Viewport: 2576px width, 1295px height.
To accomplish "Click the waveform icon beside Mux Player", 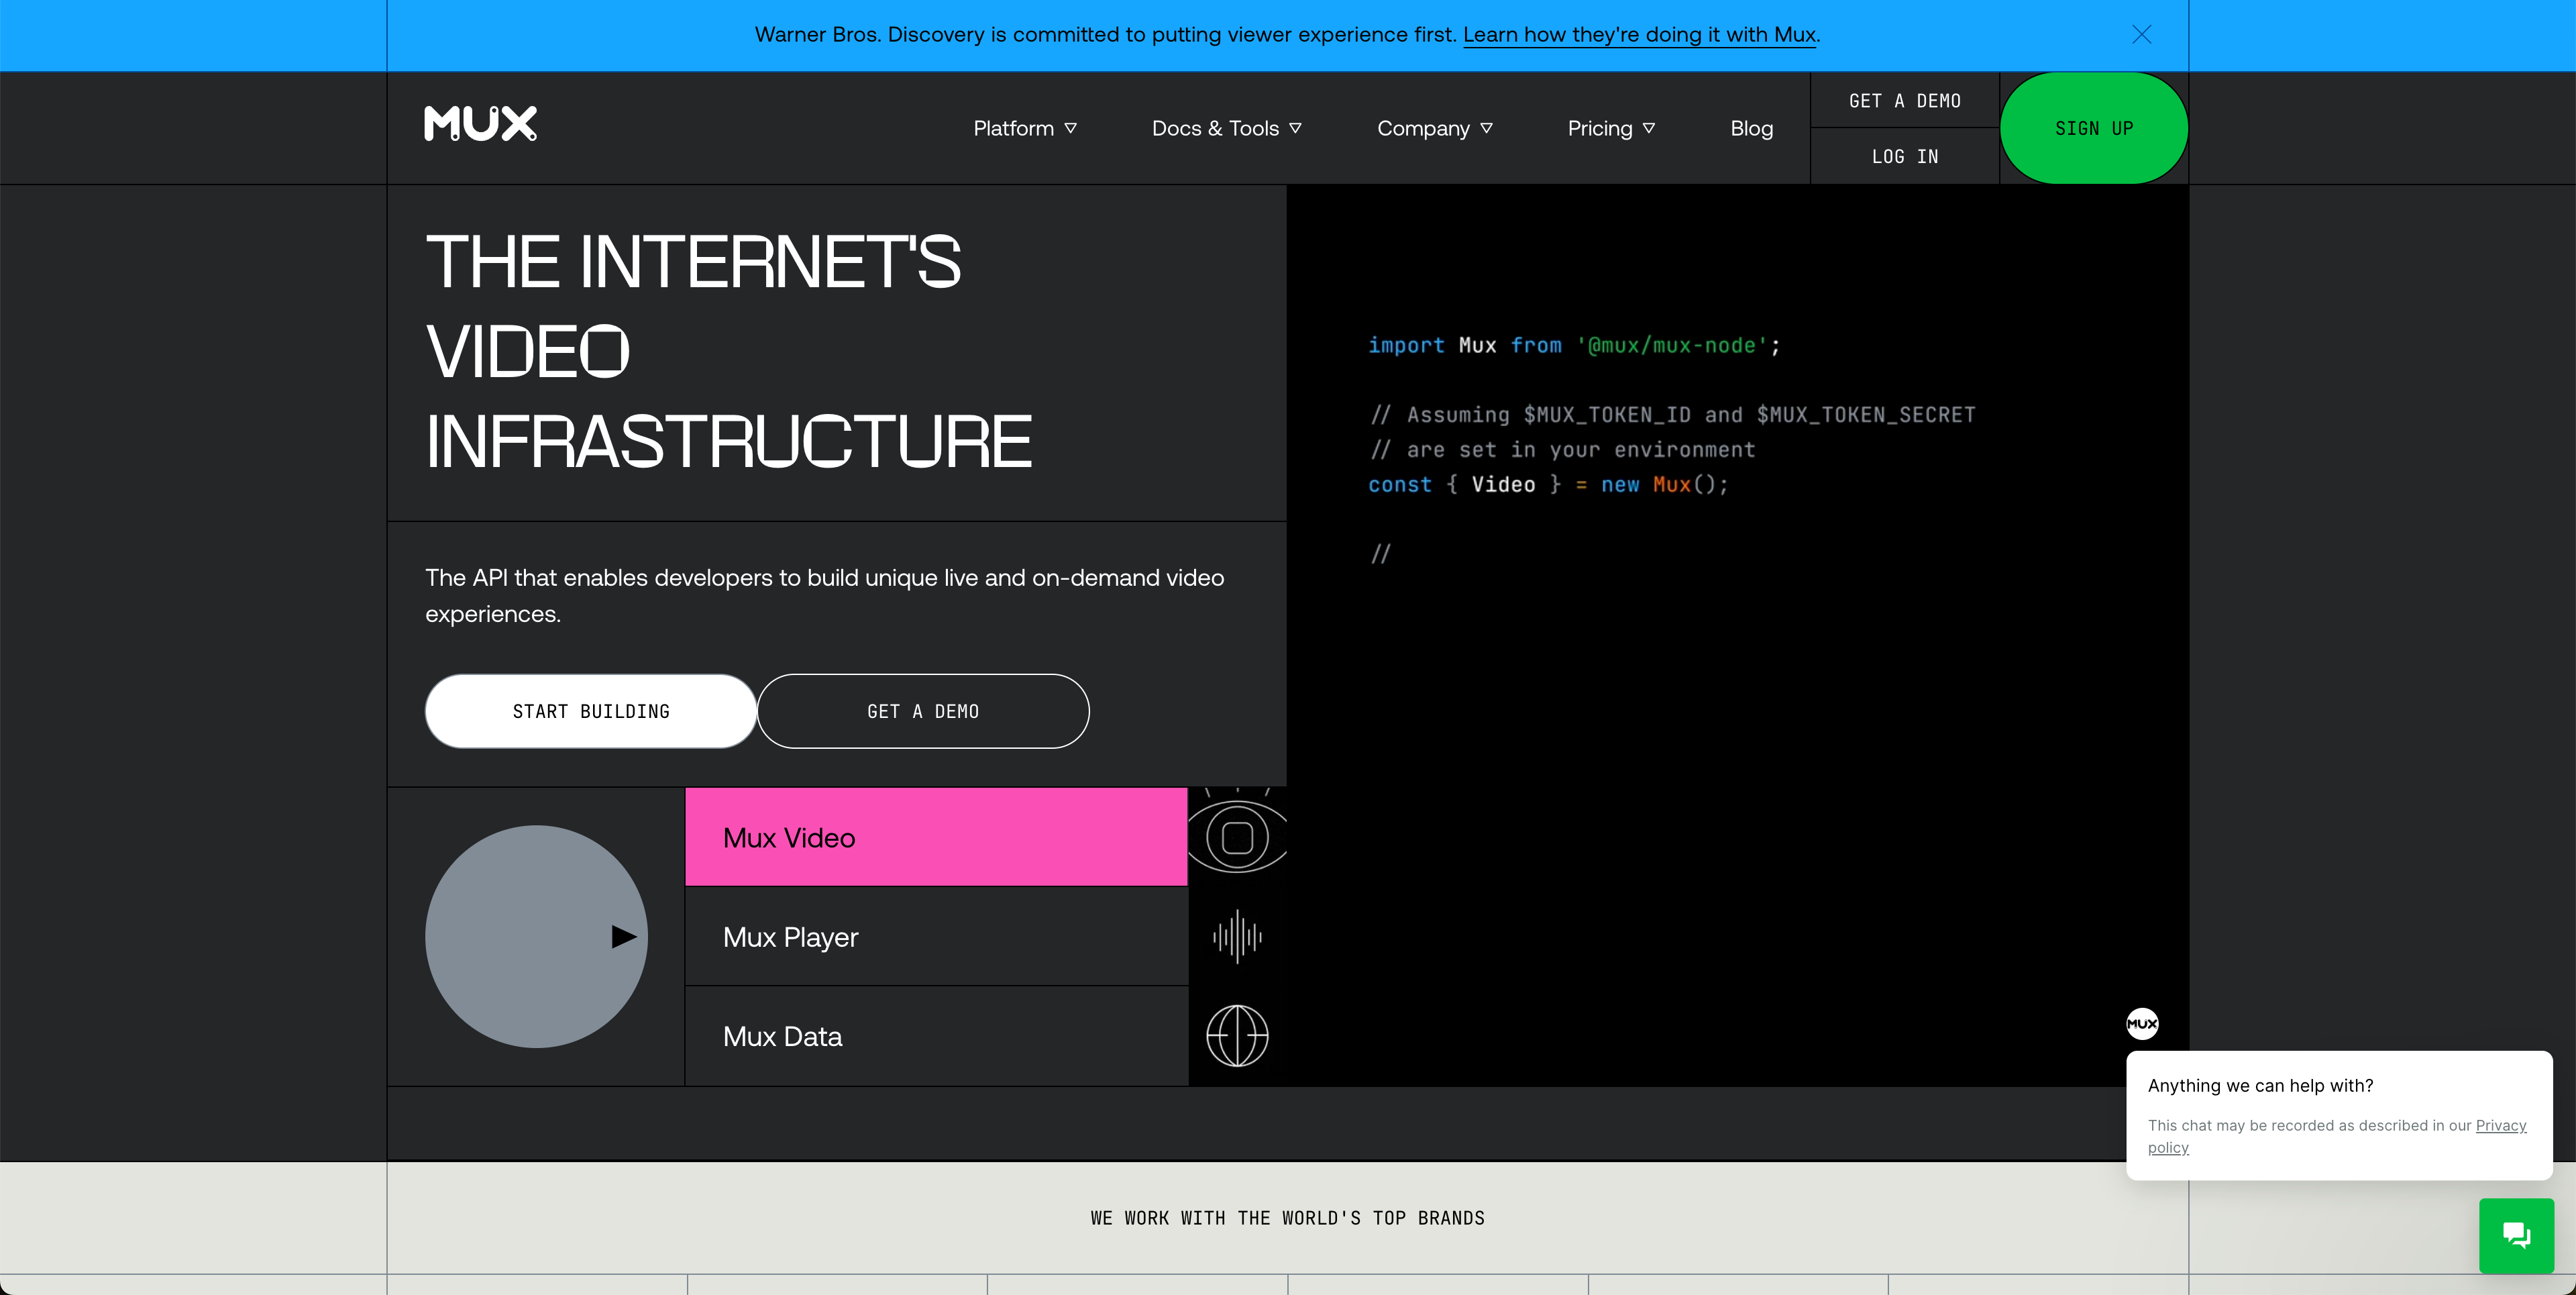I will (x=1237, y=937).
